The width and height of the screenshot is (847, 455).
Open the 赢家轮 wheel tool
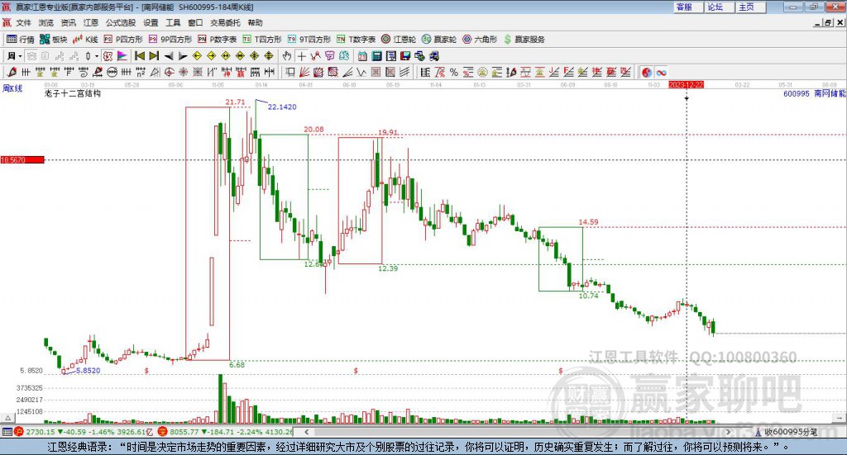point(439,40)
